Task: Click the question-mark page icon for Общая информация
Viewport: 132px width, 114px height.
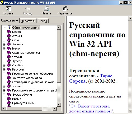Action: pyautogui.click(x=10, y=28)
